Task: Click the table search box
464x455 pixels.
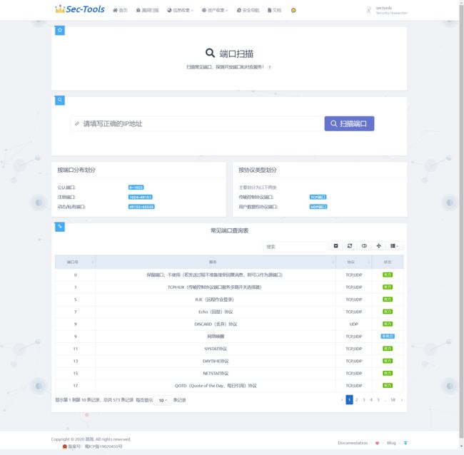Action: pos(295,246)
